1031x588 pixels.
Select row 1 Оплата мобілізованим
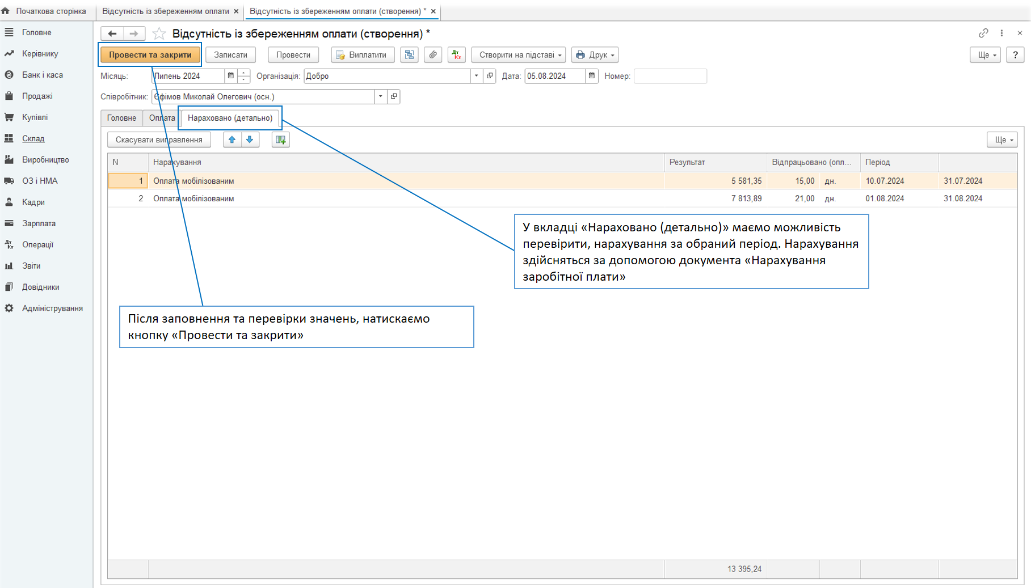click(x=562, y=181)
